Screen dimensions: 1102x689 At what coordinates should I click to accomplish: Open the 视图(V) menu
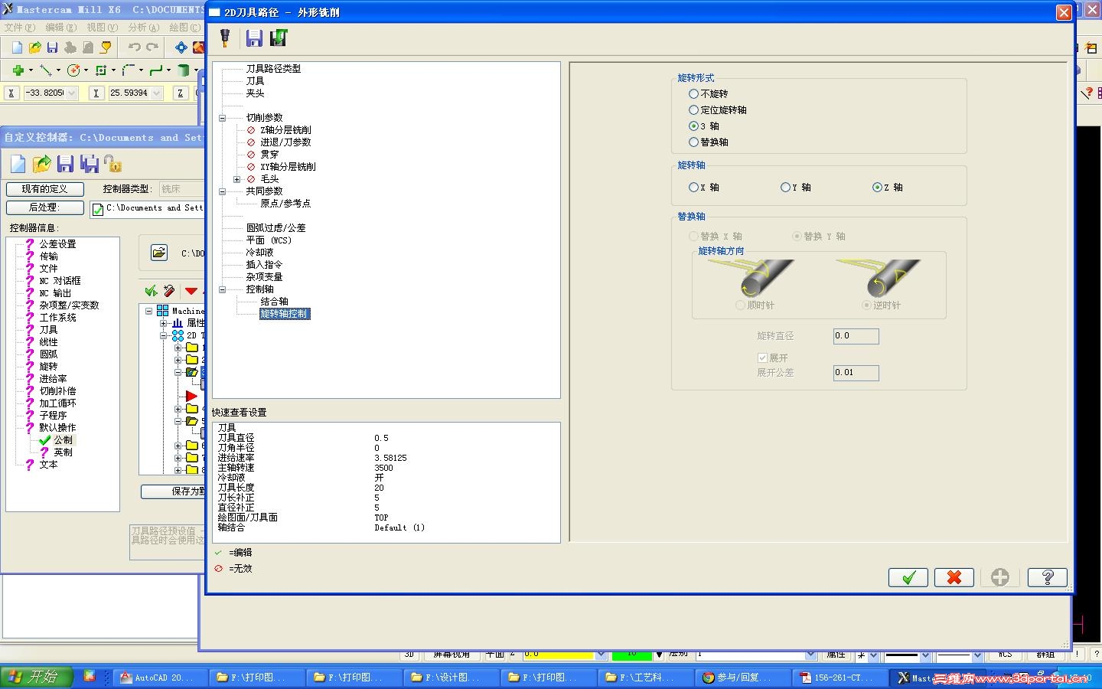point(103,27)
